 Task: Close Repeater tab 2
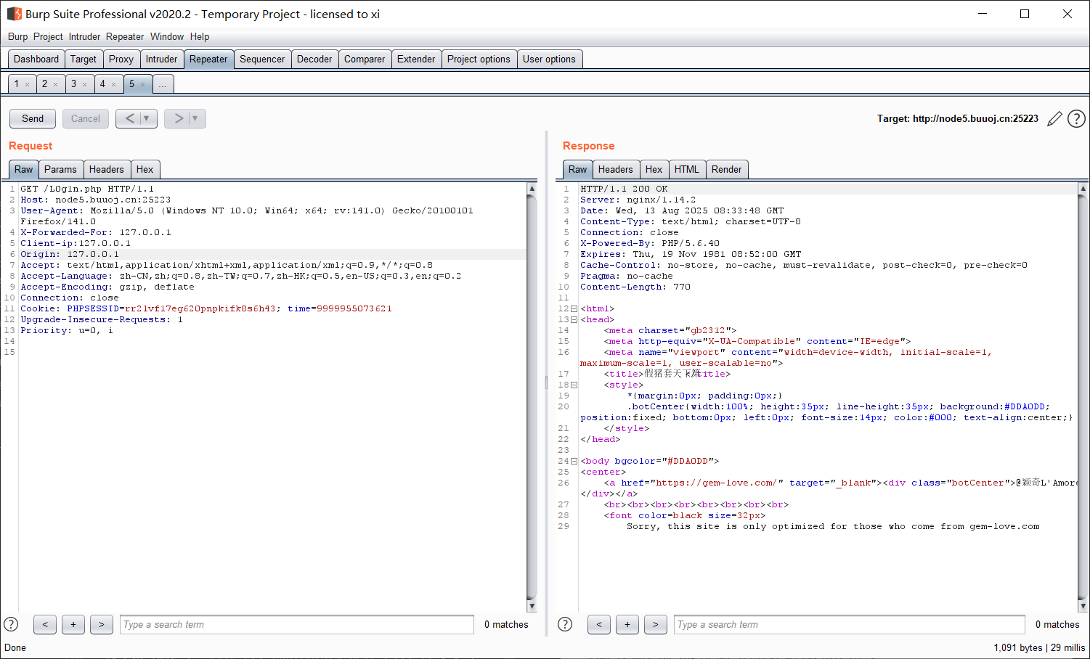[55, 85]
